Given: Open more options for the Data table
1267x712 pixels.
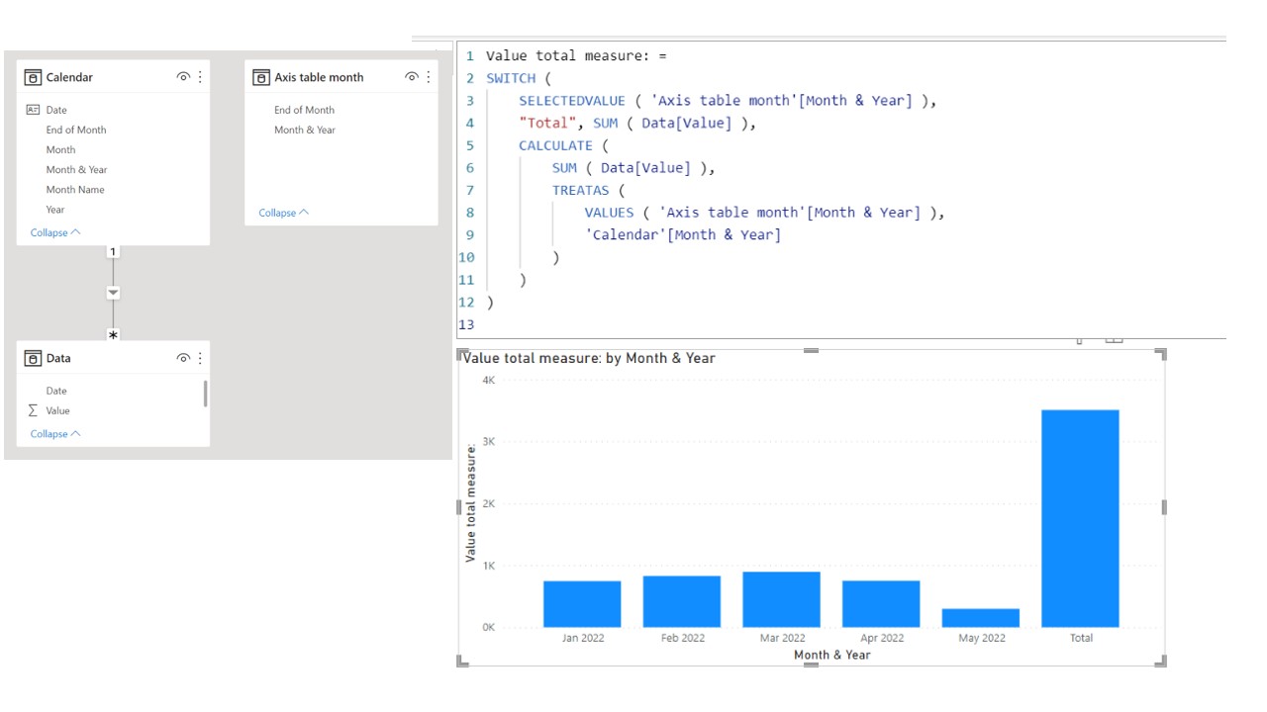Looking at the screenshot, I should pos(200,358).
